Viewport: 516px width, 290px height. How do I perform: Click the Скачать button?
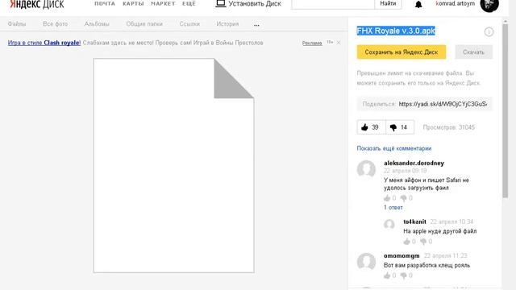474,52
